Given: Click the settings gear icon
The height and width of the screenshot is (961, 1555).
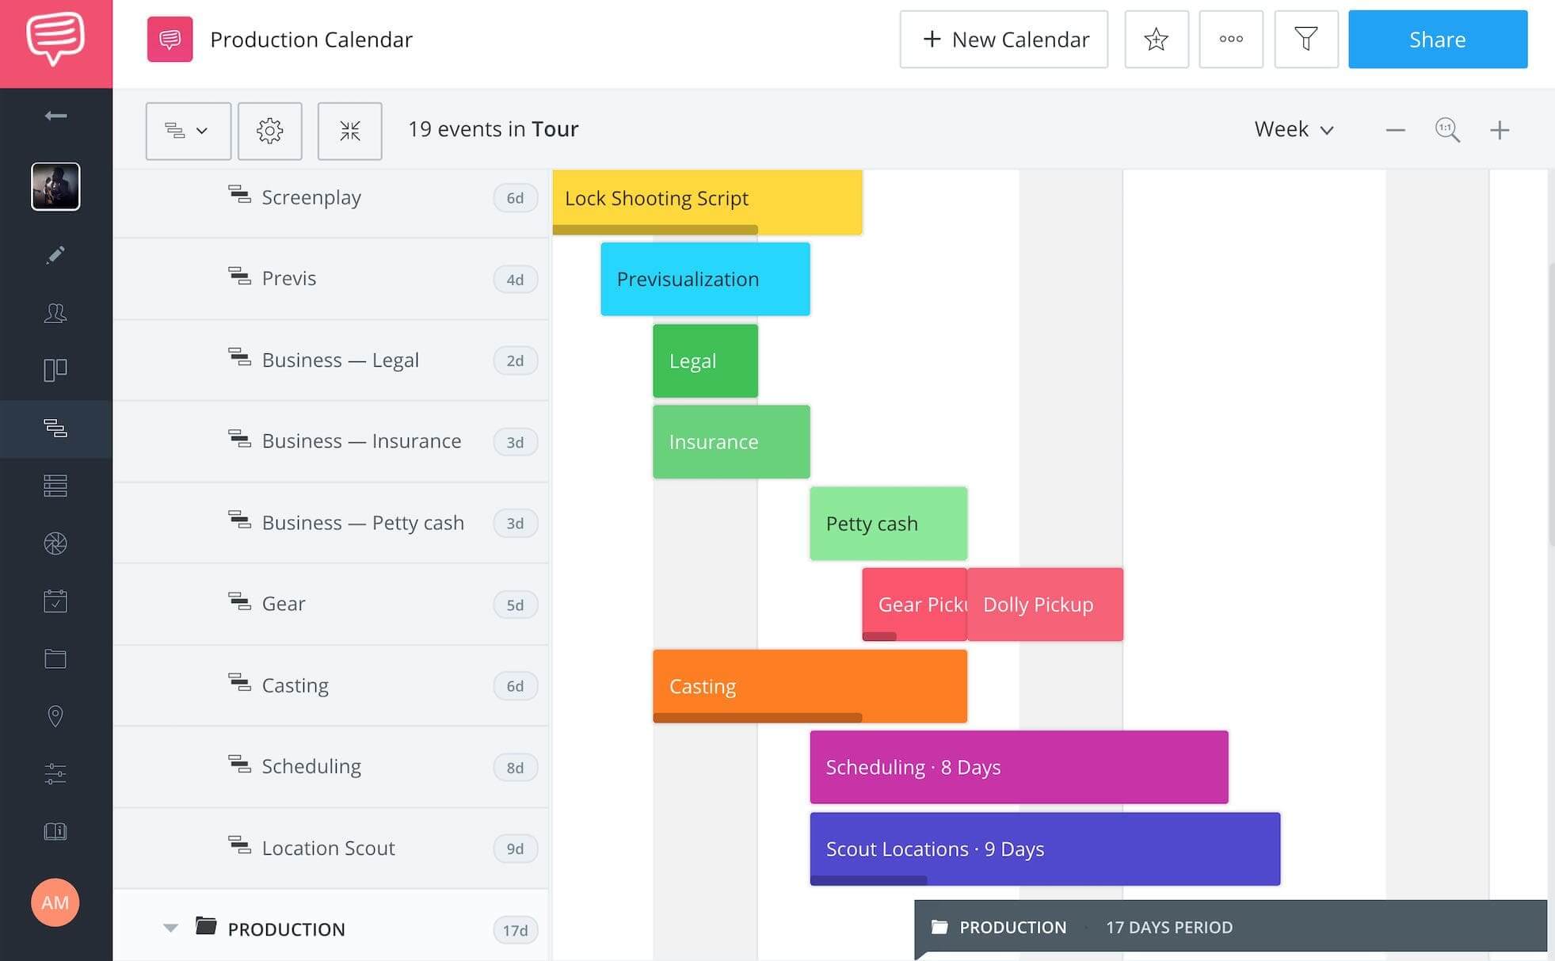Looking at the screenshot, I should tap(270, 130).
